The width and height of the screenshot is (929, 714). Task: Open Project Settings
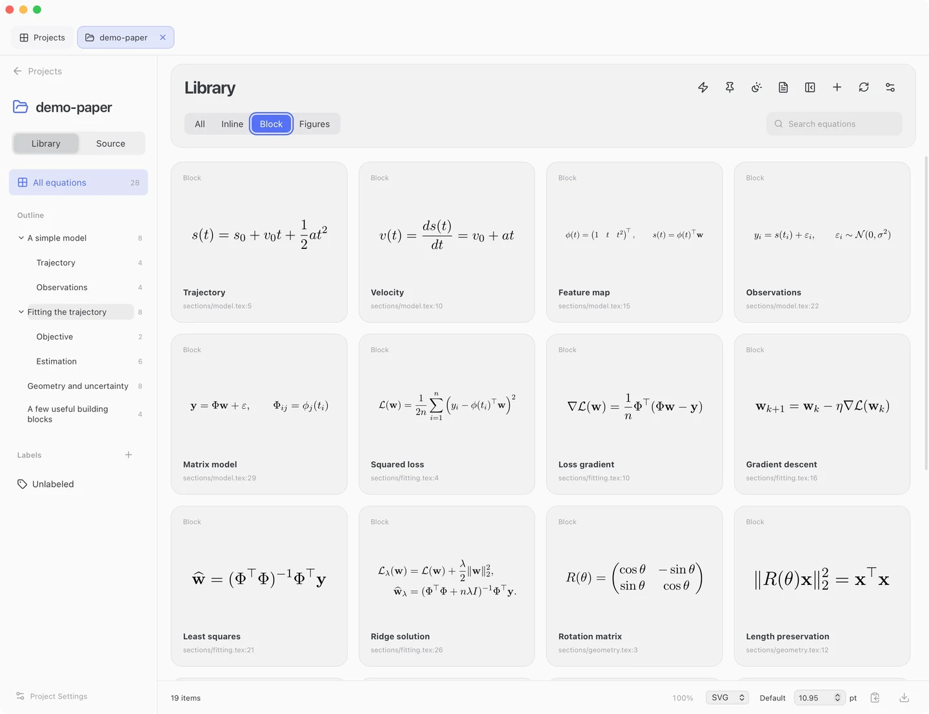tap(52, 696)
